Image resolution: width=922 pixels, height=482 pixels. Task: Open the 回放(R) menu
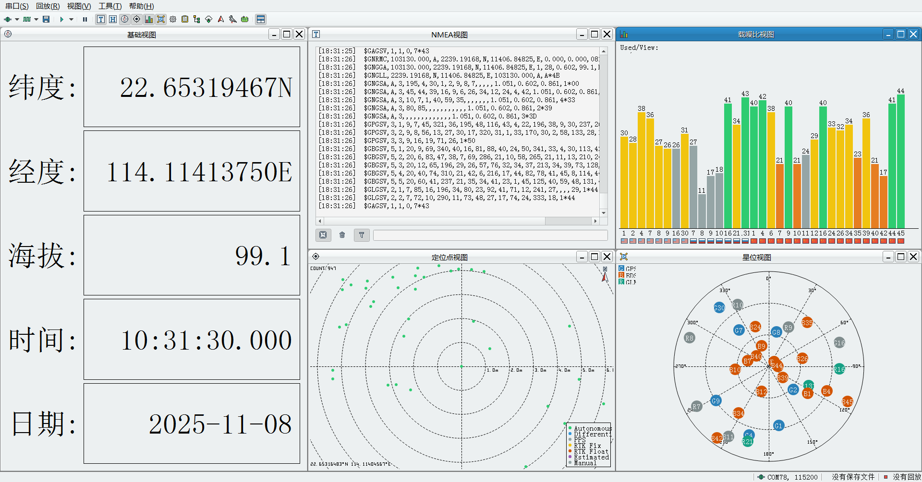pos(48,6)
